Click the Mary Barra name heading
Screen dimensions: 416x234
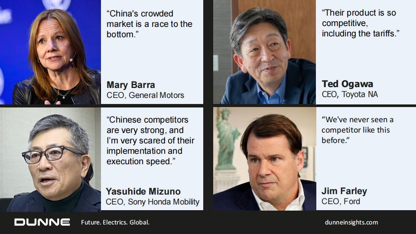pyautogui.click(x=131, y=85)
